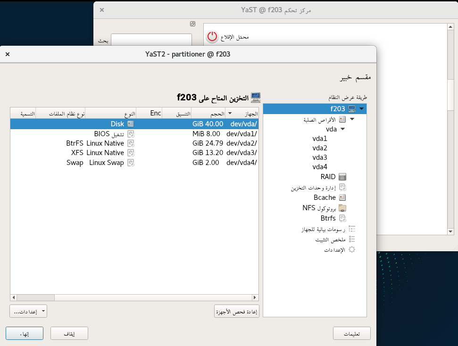The height and width of the screenshot is (346, 458).
Task: Click the boot loader power icon
Action: 213,37
